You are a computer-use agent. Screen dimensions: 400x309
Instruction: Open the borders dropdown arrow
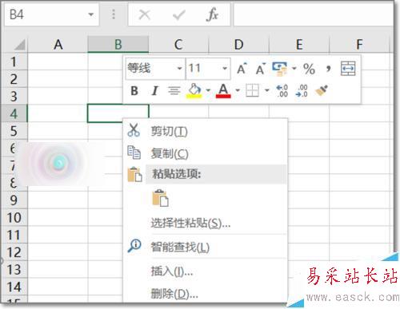coord(267,90)
